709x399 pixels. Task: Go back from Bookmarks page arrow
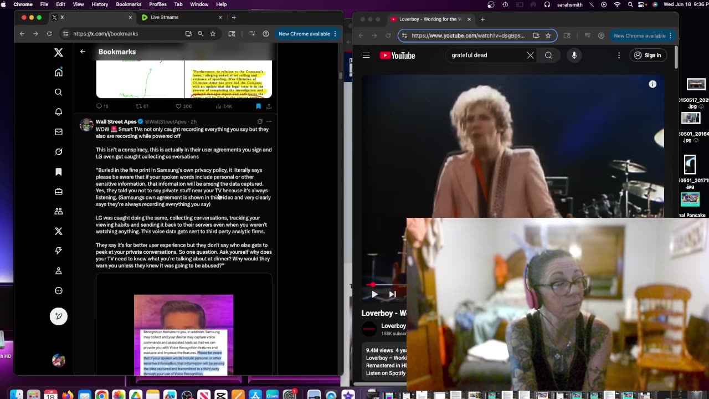coord(83,52)
